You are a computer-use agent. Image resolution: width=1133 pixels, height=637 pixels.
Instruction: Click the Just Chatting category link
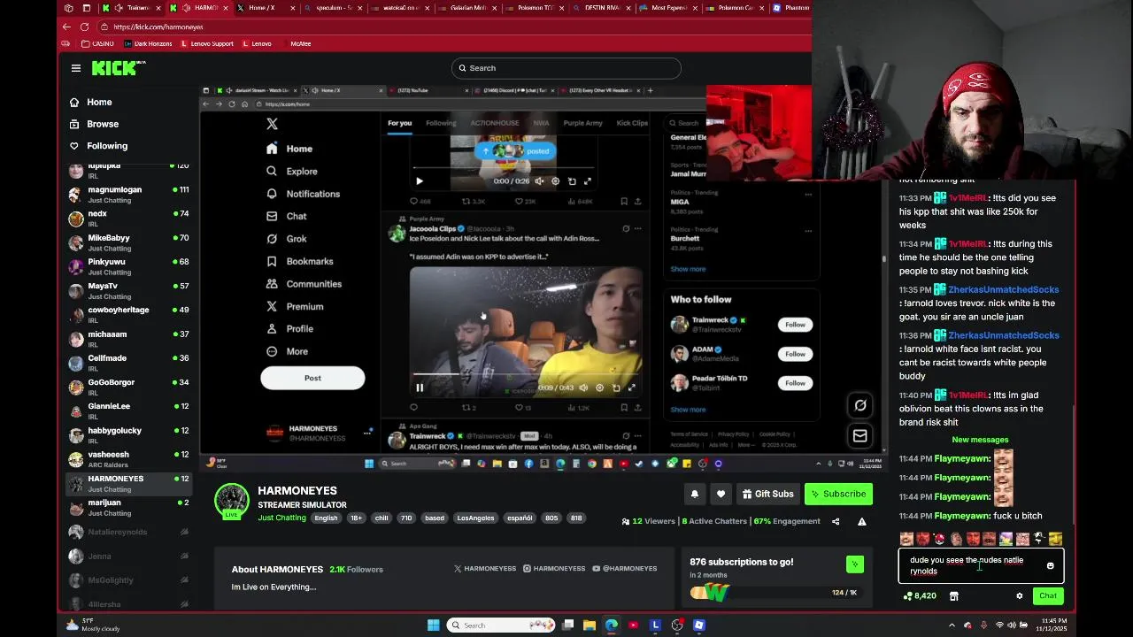[x=281, y=518]
